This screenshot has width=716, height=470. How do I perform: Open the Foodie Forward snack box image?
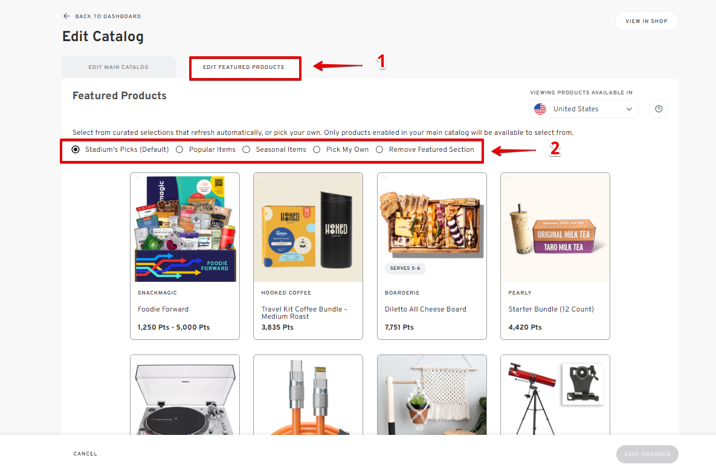[185, 227]
